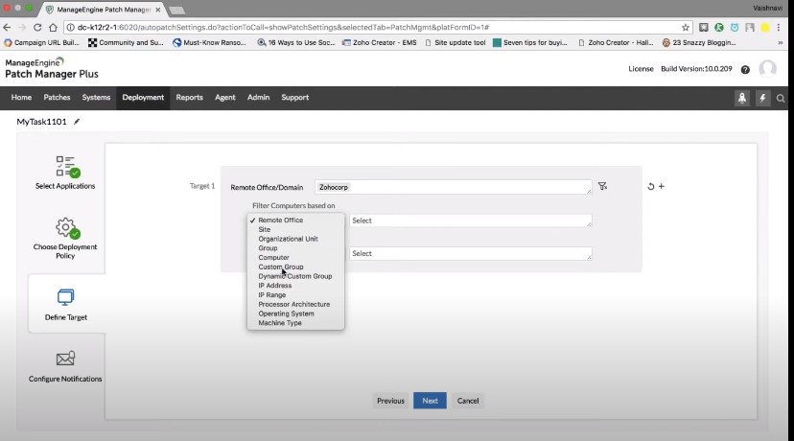Edit task name with pencil icon
Image resolution: width=794 pixels, height=441 pixels.
(x=77, y=122)
